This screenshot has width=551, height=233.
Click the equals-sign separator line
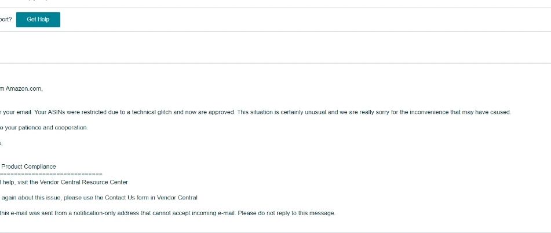coord(51,175)
